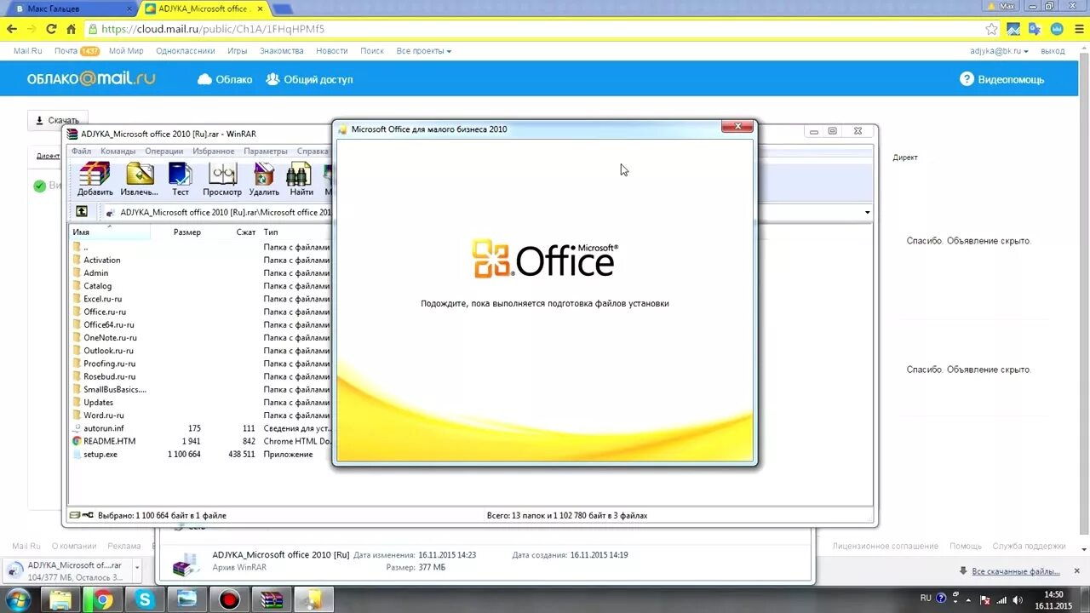Open Chrome from the taskbar
1090x613 pixels.
pyautogui.click(x=102, y=600)
